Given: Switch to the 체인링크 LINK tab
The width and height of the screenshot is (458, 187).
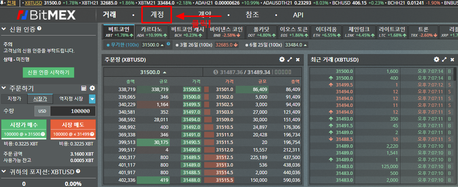Looking at the screenshot, I should pos(360,32).
